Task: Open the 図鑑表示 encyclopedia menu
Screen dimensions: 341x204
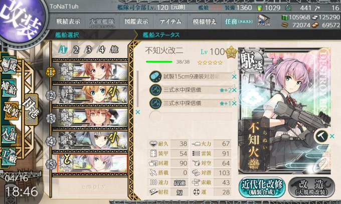Action: tap(136, 21)
